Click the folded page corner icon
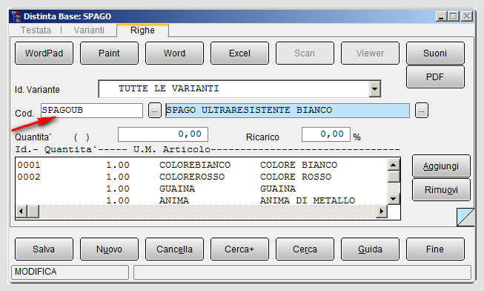The height and width of the screenshot is (291, 484). pyautogui.click(x=465, y=217)
